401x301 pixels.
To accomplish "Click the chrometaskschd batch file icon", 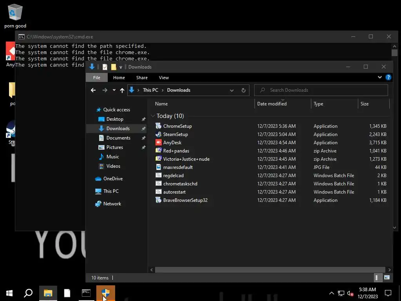I will click(x=159, y=183).
